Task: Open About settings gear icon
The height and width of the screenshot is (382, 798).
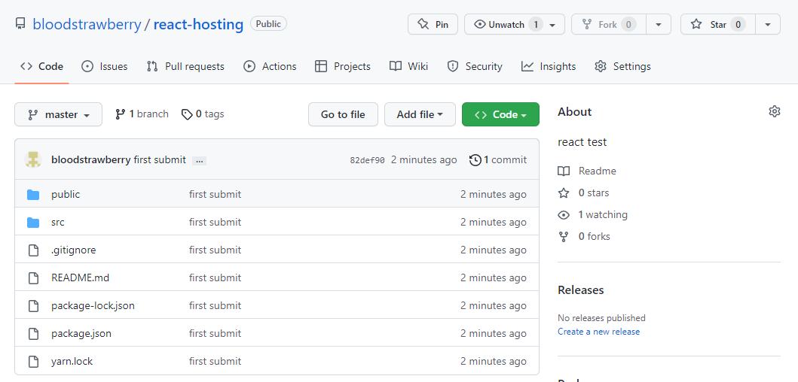Action: [x=774, y=112]
